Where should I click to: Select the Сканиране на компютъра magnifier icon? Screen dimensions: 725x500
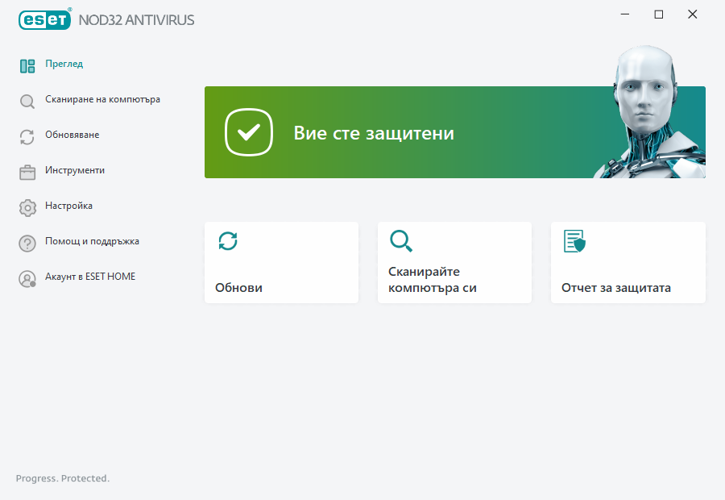click(x=27, y=100)
